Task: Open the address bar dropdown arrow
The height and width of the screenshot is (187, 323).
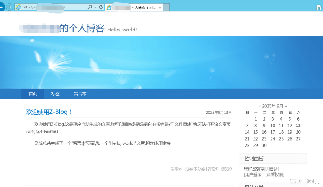Action: pyautogui.click(x=95, y=7)
